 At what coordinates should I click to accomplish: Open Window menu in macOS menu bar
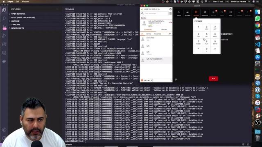pos(25,2)
